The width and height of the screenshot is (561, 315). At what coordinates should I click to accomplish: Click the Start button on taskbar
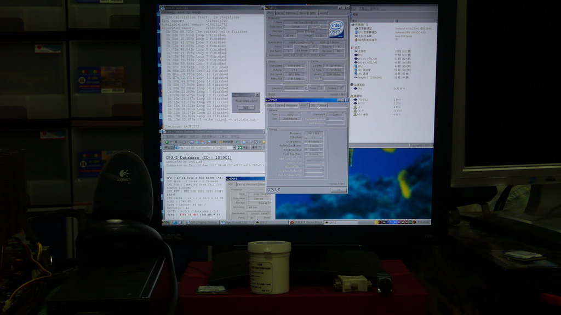(166, 223)
